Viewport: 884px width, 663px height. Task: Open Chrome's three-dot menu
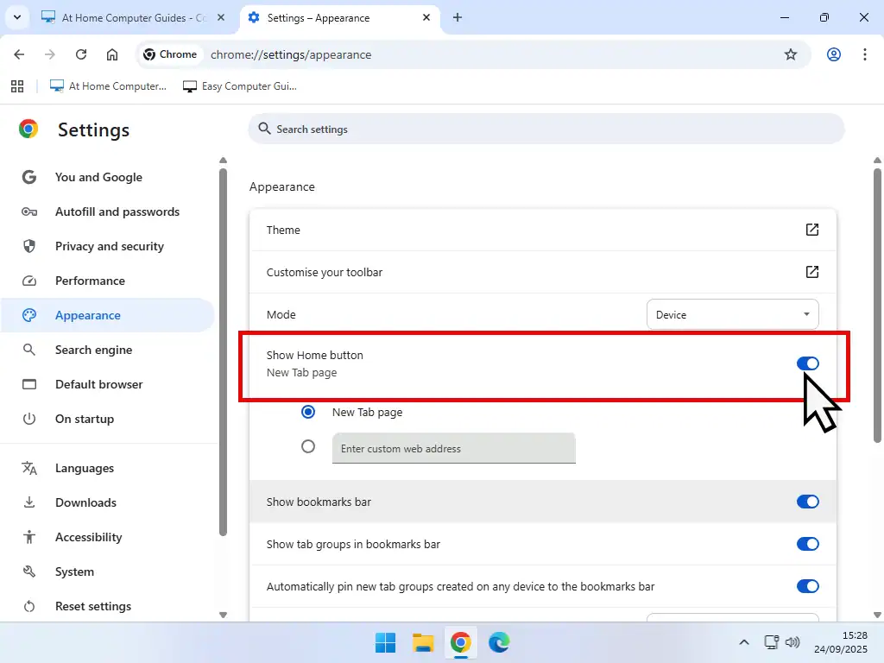point(865,54)
